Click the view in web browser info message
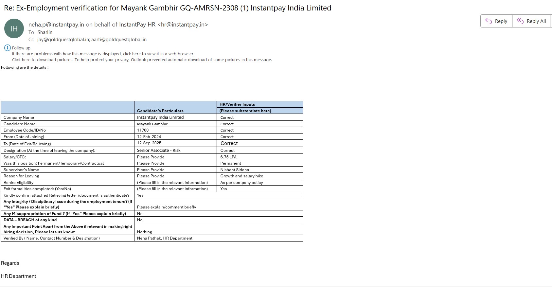552x287 pixels. [x=103, y=54]
